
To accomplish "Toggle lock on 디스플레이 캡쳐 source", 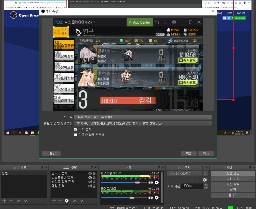I will point(94,178).
